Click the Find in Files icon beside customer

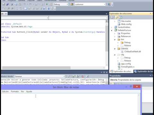coord(72,4)
